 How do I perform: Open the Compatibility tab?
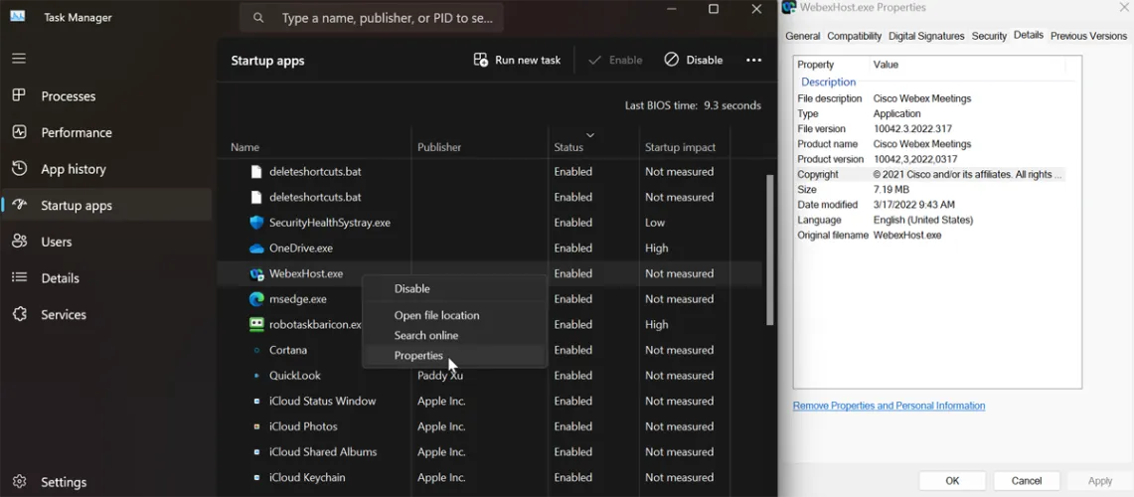tap(854, 36)
